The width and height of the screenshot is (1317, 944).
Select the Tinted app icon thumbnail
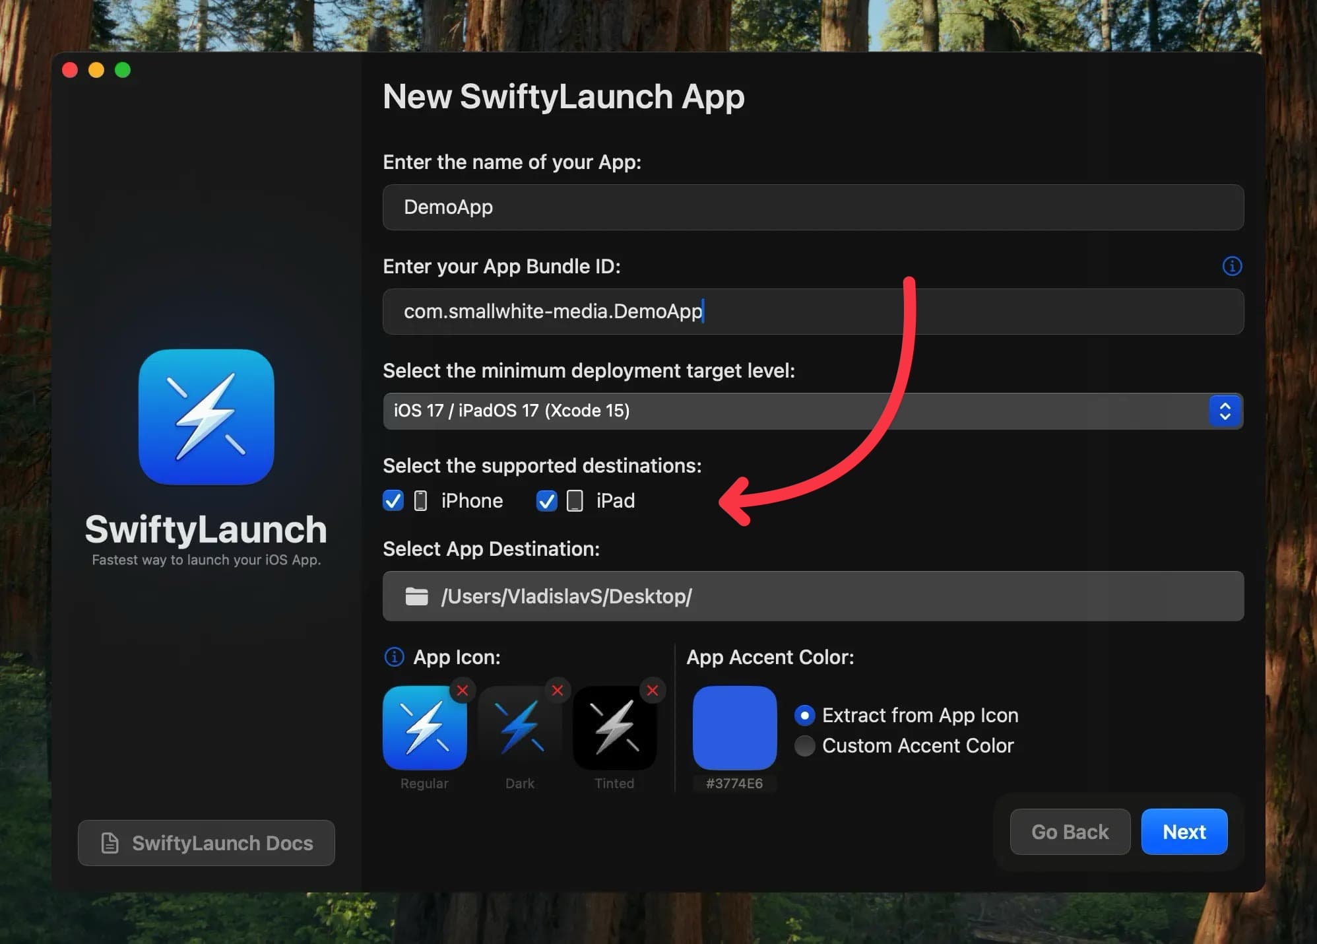click(x=615, y=728)
